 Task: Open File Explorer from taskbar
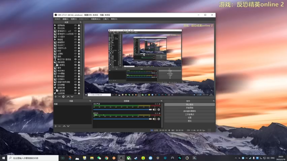[x=92, y=158]
